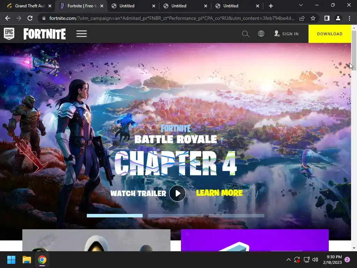
Task: Open the purple promo card
Action: [x=255, y=240]
